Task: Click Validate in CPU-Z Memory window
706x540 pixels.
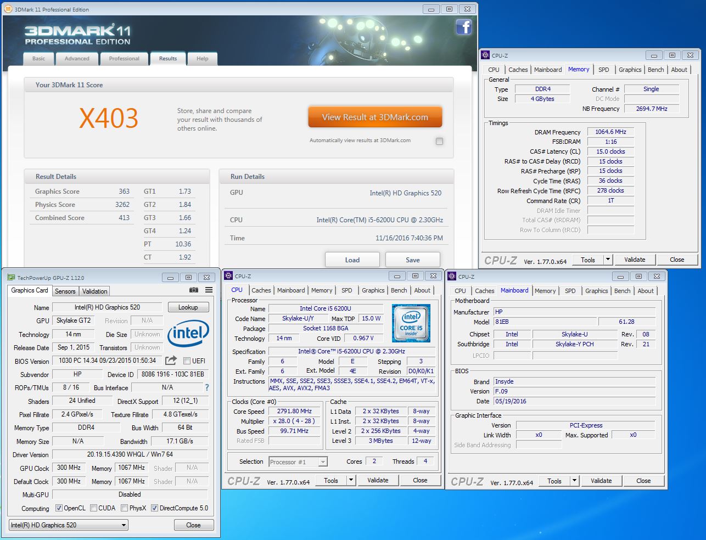Action: click(635, 260)
